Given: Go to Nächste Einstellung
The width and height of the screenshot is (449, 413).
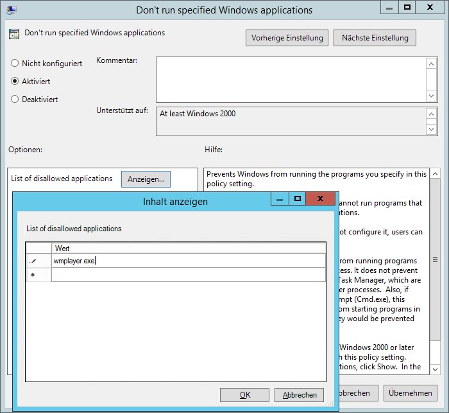Looking at the screenshot, I should [x=375, y=38].
